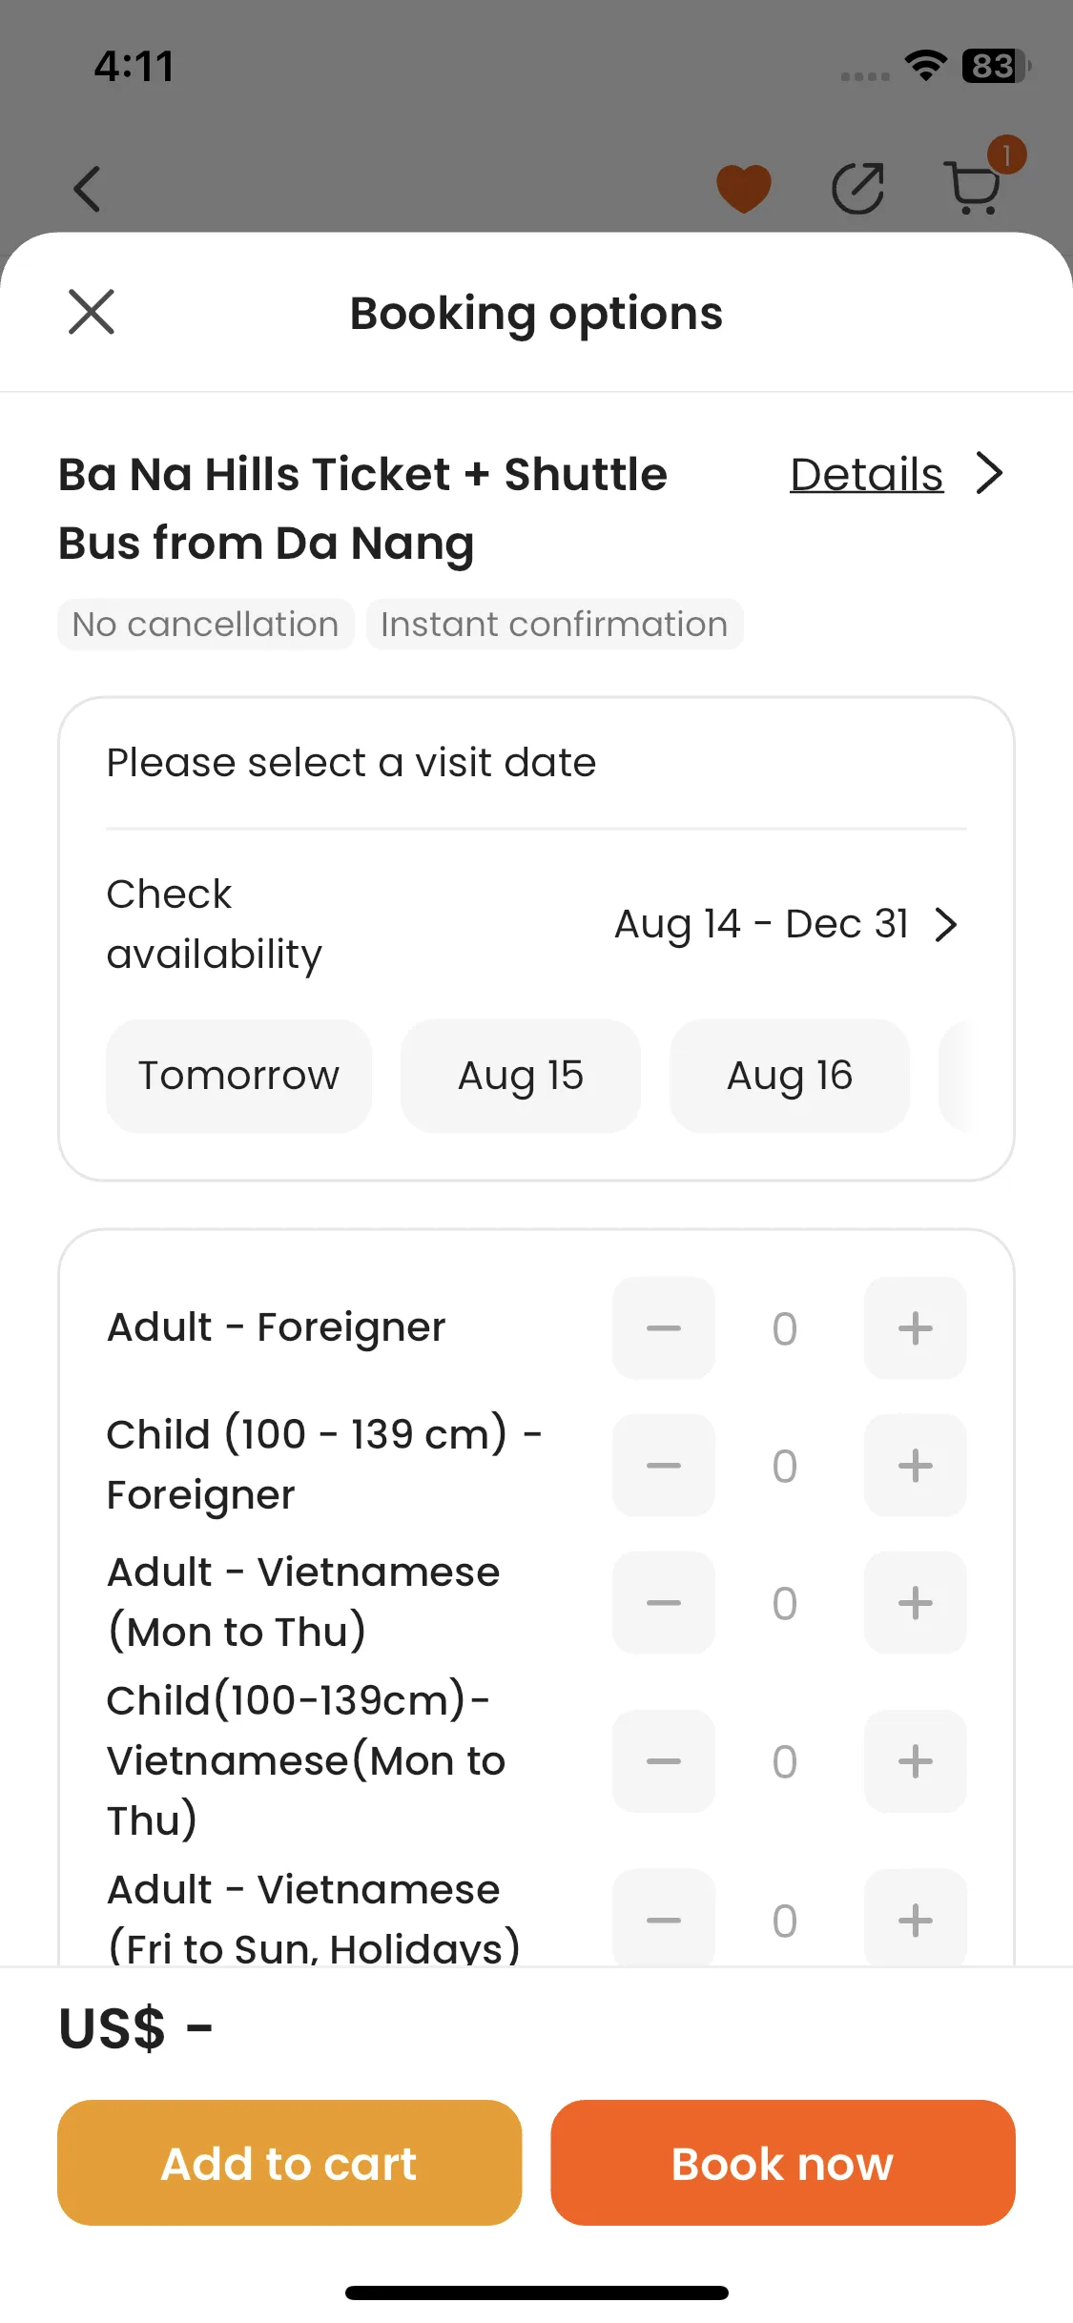The height and width of the screenshot is (2323, 1073).
Task: Tap the partially visible next date chip
Action: (x=954, y=1076)
